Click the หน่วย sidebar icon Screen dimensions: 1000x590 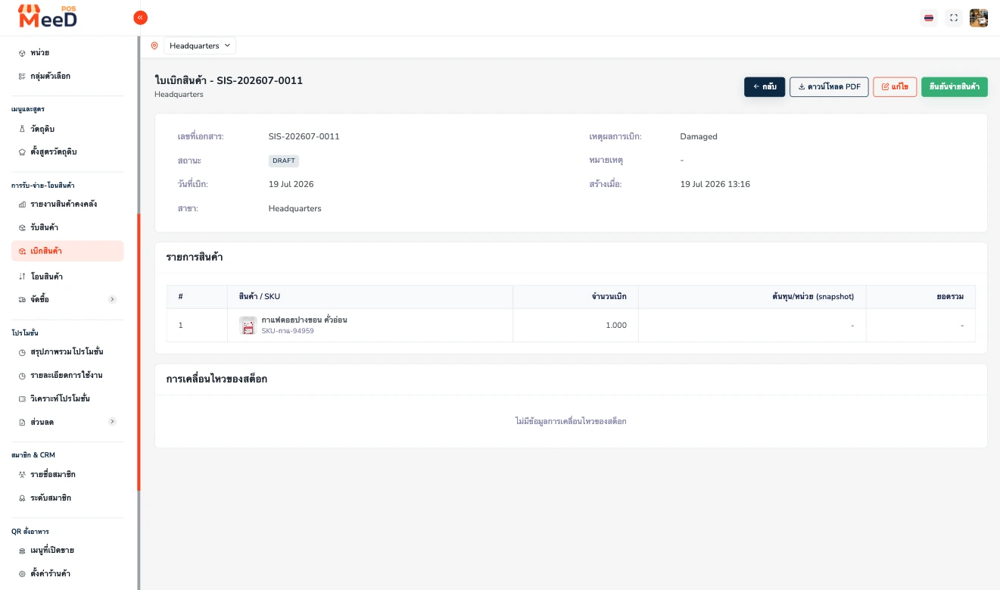pos(22,53)
